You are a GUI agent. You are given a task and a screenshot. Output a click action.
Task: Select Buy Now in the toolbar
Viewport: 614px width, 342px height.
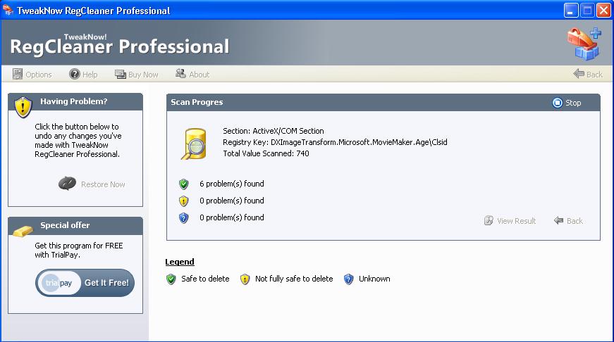pos(136,75)
